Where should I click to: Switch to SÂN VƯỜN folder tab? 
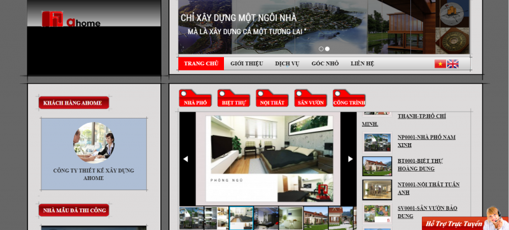click(310, 98)
